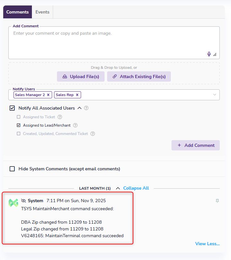Collapse the Last Month comments group

tap(118, 188)
